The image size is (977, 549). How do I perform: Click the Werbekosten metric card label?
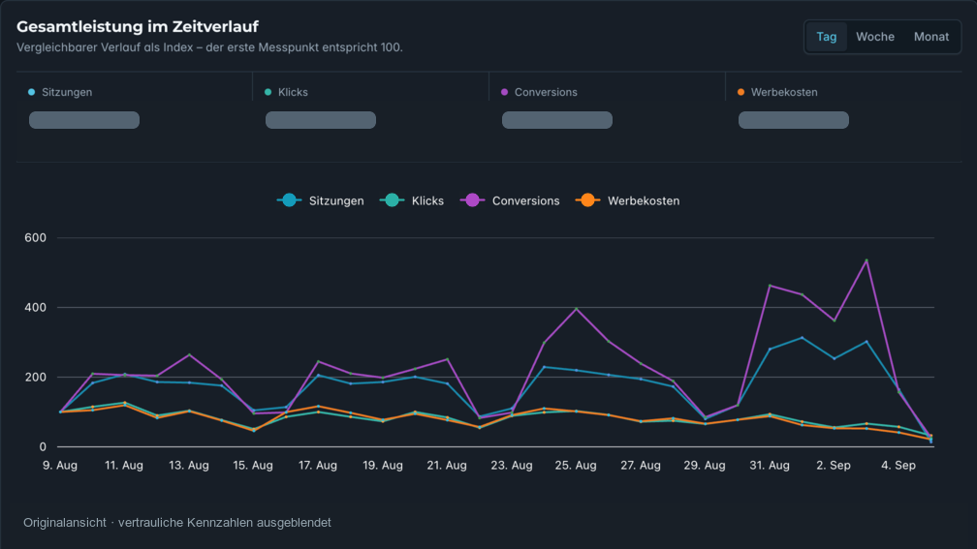click(x=784, y=92)
